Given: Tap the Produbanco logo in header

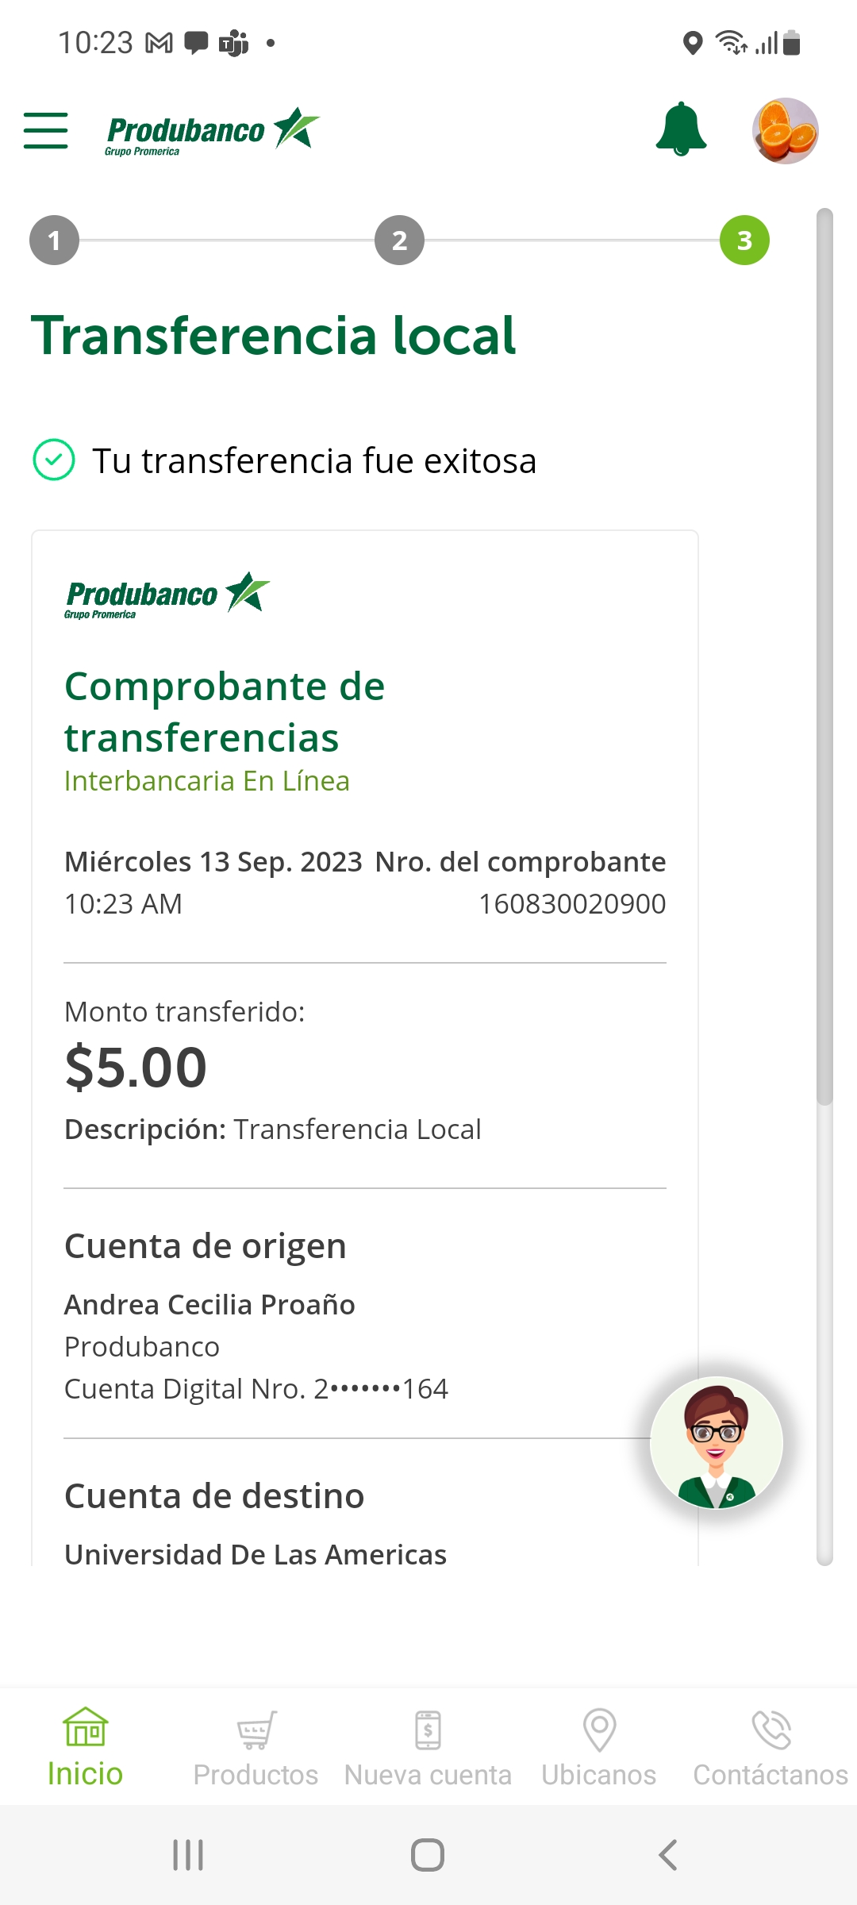Looking at the screenshot, I should pyautogui.click(x=212, y=132).
